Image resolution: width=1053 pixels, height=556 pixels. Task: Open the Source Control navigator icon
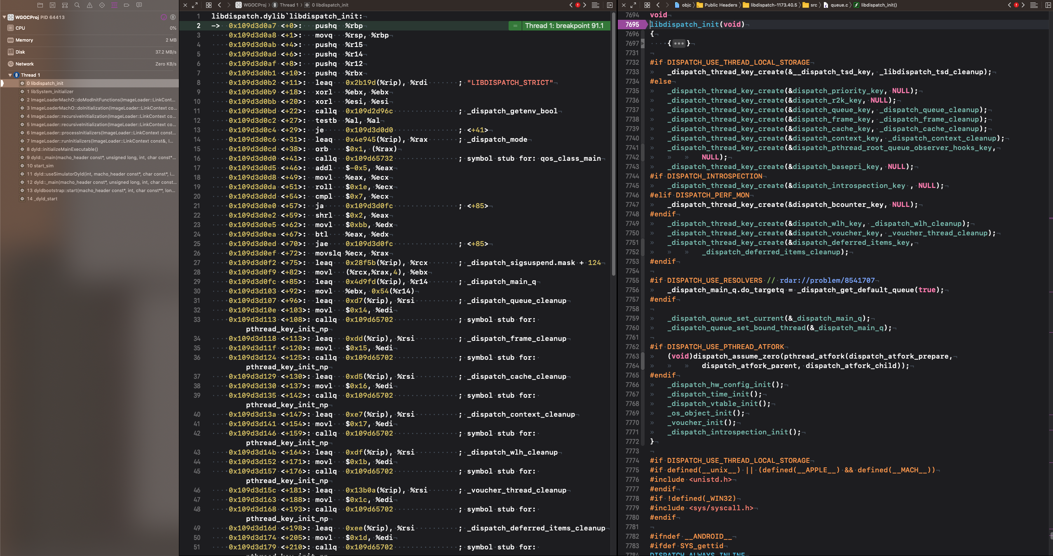[x=52, y=5]
